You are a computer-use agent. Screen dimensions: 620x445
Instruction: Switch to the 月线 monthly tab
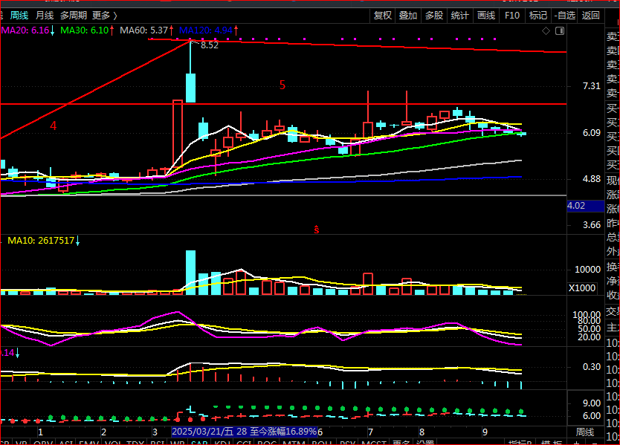[45, 16]
